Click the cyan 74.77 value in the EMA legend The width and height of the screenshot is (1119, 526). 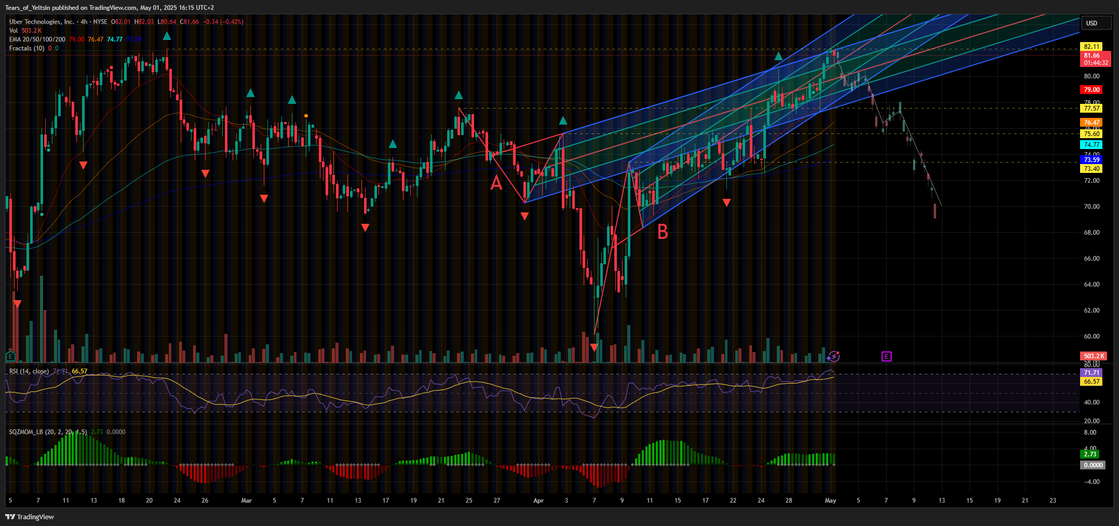click(115, 39)
